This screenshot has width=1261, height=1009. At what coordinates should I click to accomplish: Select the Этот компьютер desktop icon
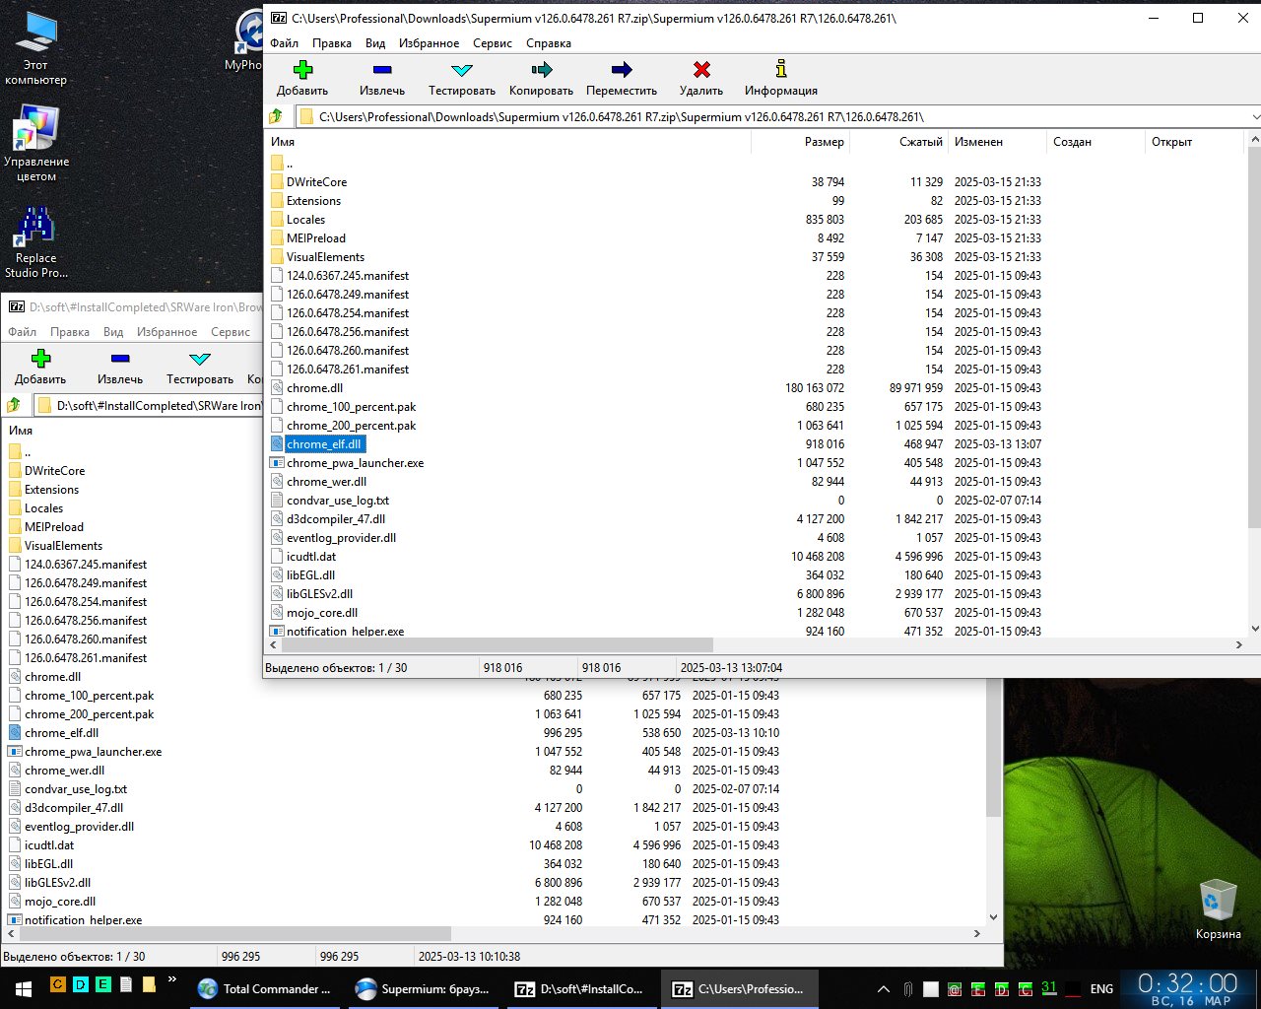pyautogui.click(x=36, y=48)
